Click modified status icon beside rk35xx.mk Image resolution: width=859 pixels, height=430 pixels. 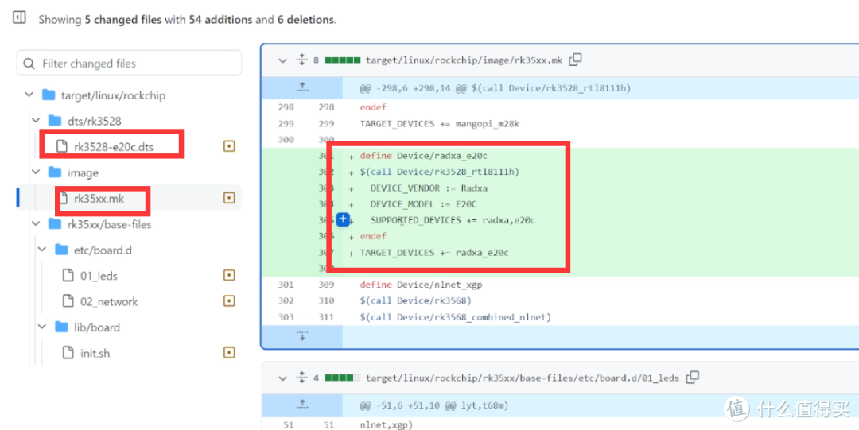[x=229, y=198]
